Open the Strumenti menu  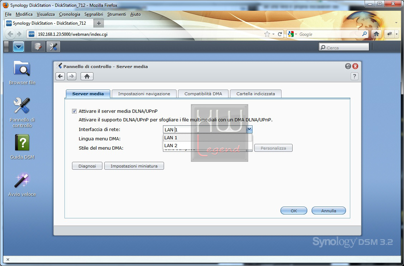click(117, 14)
